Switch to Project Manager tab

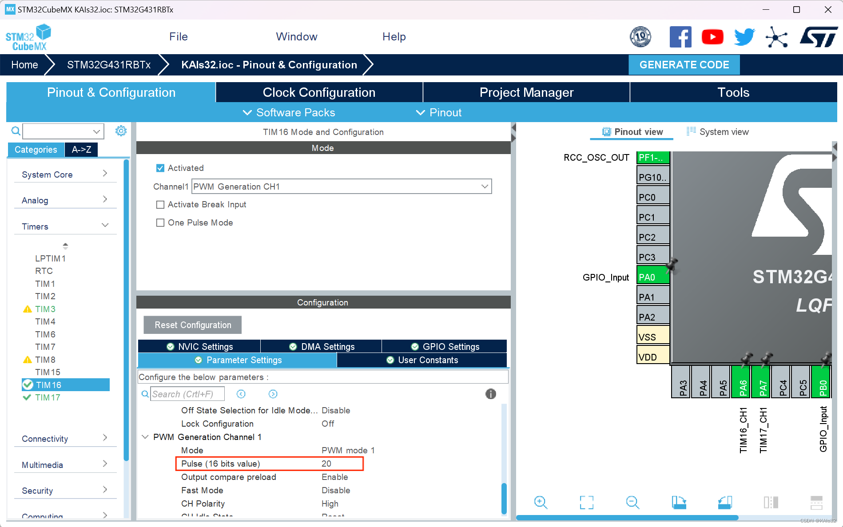click(x=526, y=92)
